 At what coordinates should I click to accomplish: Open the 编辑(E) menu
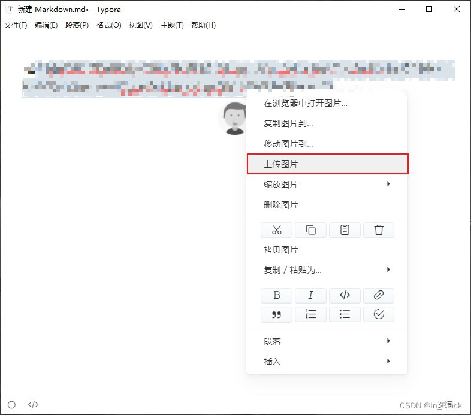46,25
